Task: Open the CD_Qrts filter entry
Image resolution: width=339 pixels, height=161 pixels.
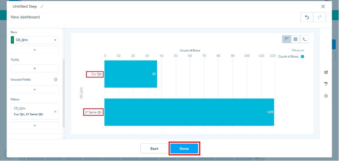Action: pyautogui.click(x=35, y=111)
